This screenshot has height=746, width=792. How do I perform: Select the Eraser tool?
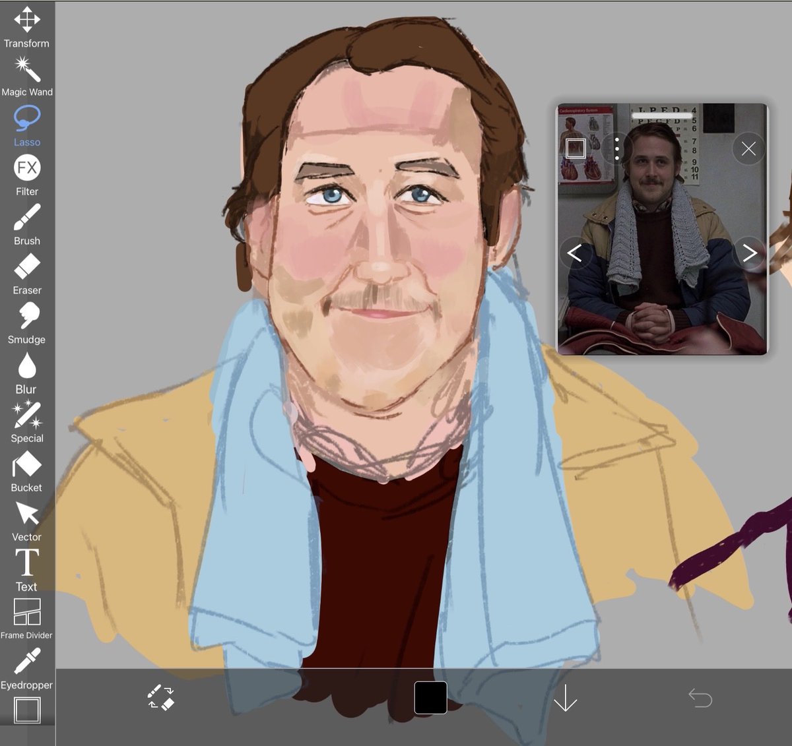point(26,274)
